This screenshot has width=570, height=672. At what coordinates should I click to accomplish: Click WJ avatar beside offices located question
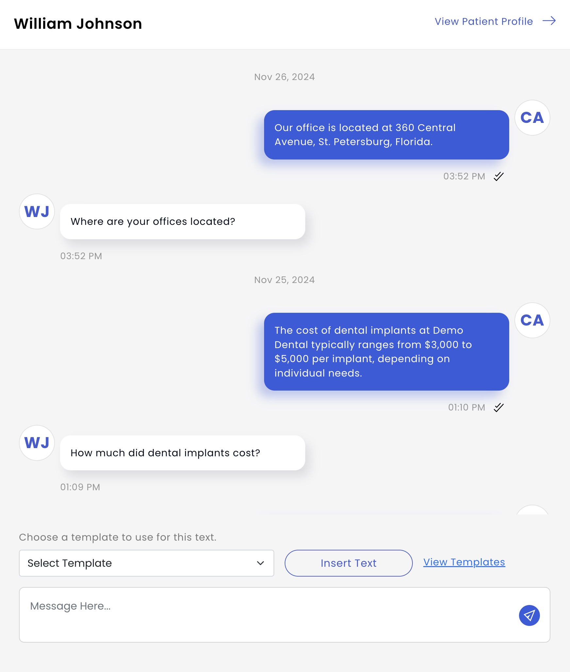point(37,211)
